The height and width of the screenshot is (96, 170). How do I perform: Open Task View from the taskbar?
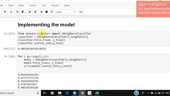[45, 93]
